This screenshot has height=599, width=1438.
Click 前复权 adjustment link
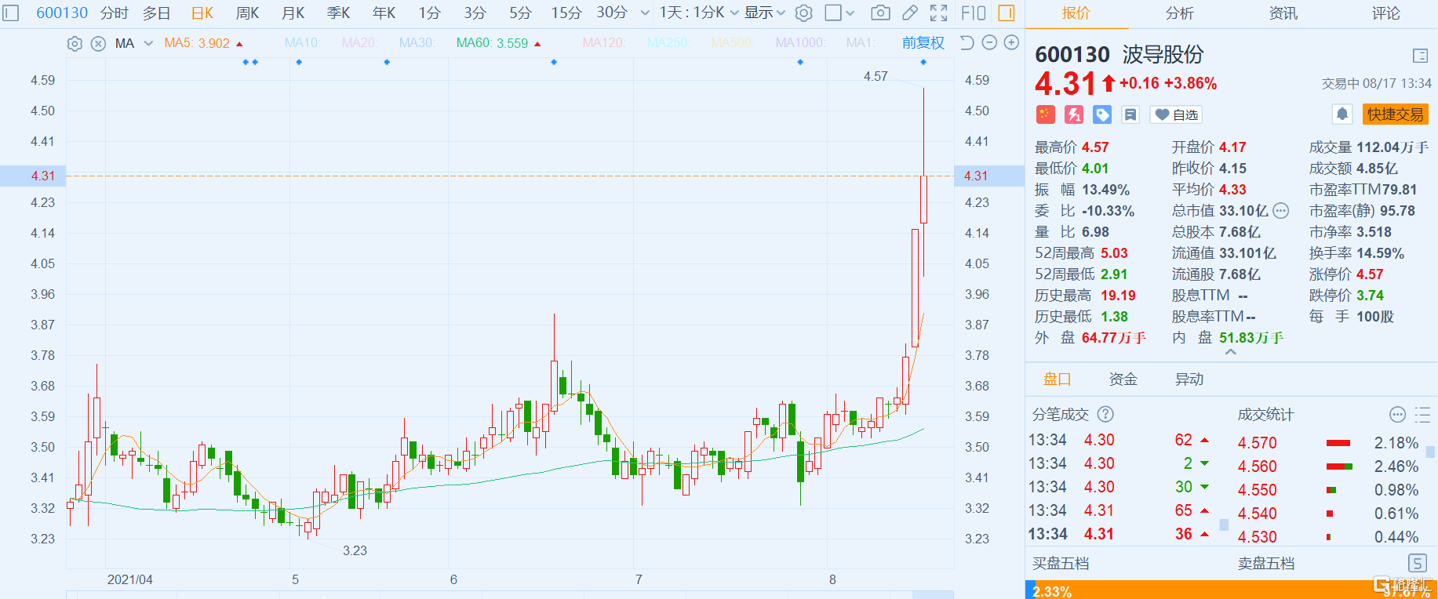pos(923,43)
